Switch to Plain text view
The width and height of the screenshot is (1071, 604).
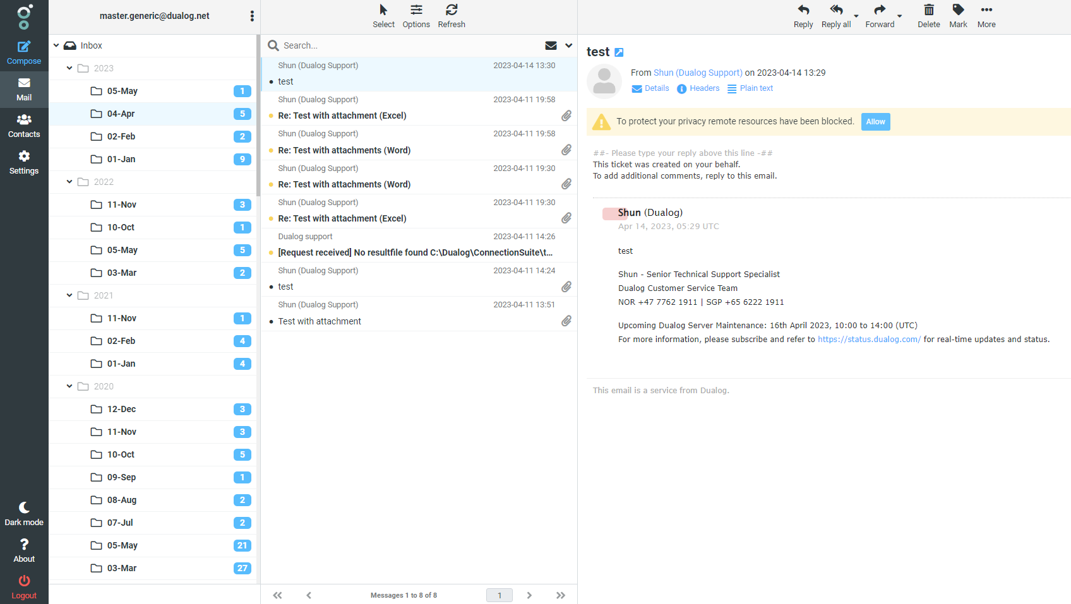point(750,88)
